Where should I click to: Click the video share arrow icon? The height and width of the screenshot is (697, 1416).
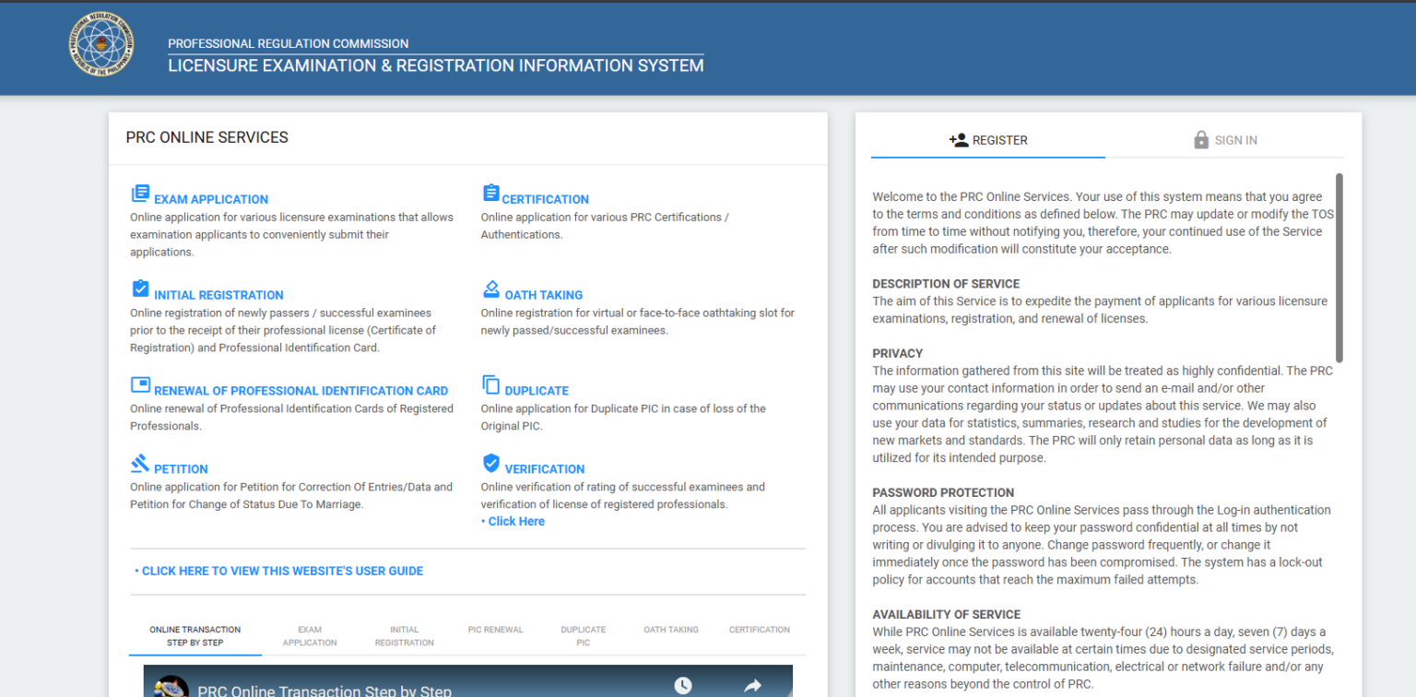(752, 685)
